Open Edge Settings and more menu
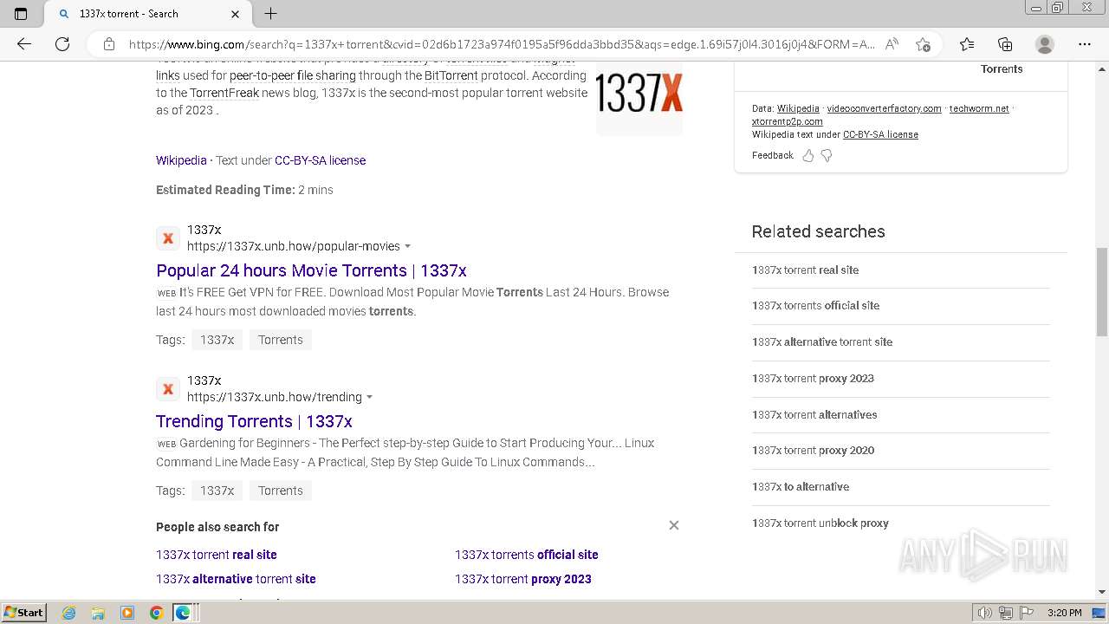The image size is (1109, 624). pyautogui.click(x=1085, y=44)
